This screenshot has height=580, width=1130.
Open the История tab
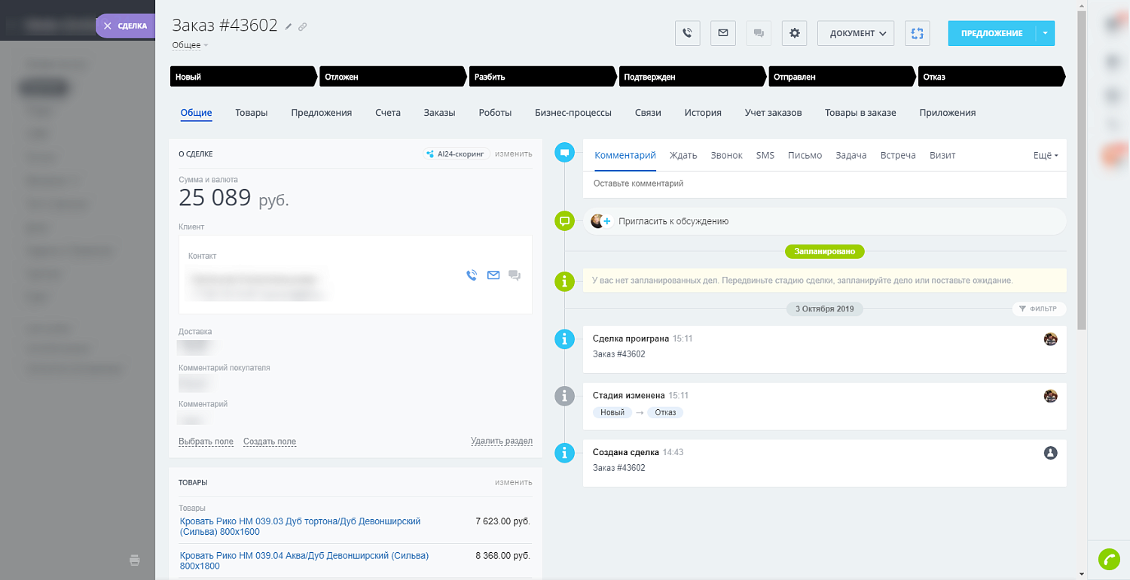point(702,112)
